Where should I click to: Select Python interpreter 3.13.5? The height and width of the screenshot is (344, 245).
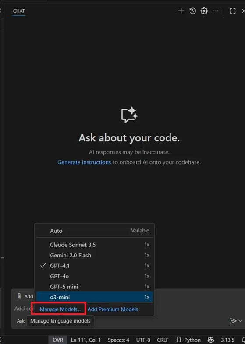(227, 340)
